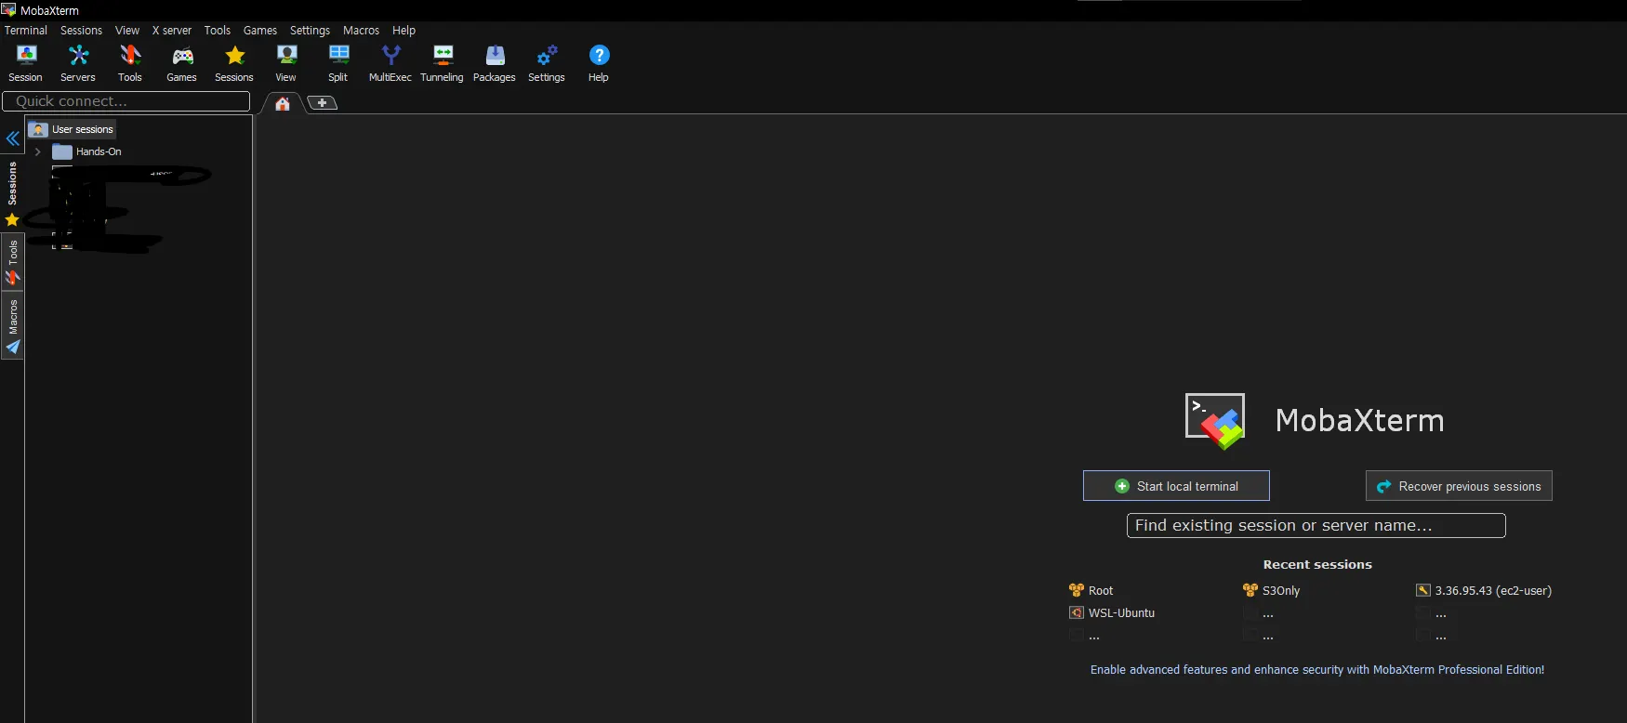
Task: Select the Hands-On folder icon
Action: click(x=62, y=151)
